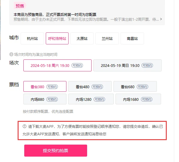Choose 太原站 as the city
The width and height of the screenshot is (179, 162).
[82, 38]
